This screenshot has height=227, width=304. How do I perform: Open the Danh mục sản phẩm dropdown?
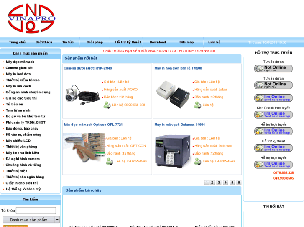[x=31, y=220]
